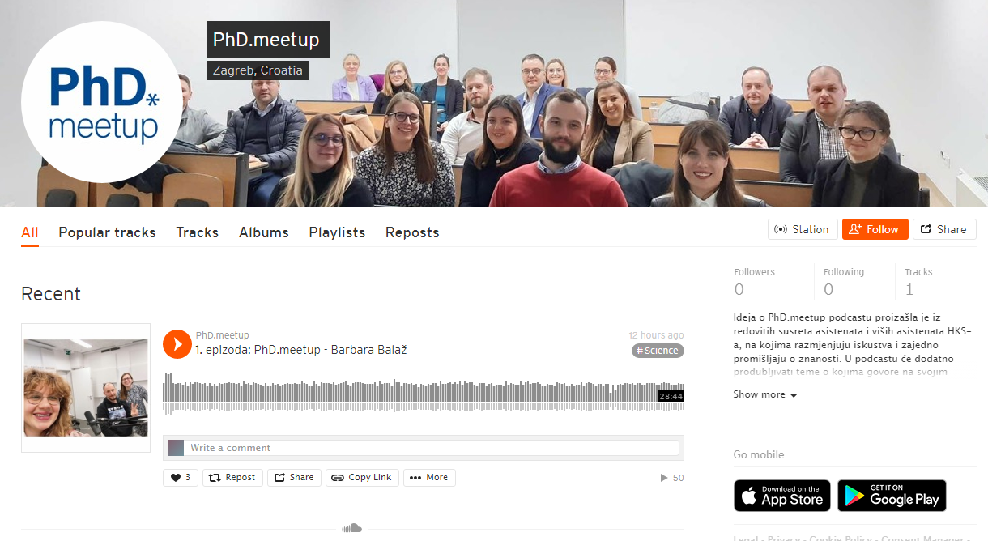Viewport: 988px width, 541px height.
Task: Open the Tracks tab
Action: (198, 232)
